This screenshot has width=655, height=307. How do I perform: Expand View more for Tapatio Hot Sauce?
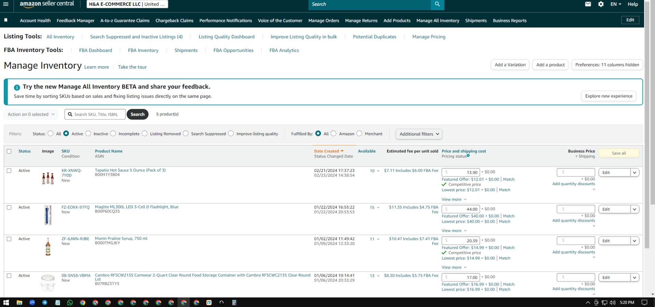pos(454,199)
